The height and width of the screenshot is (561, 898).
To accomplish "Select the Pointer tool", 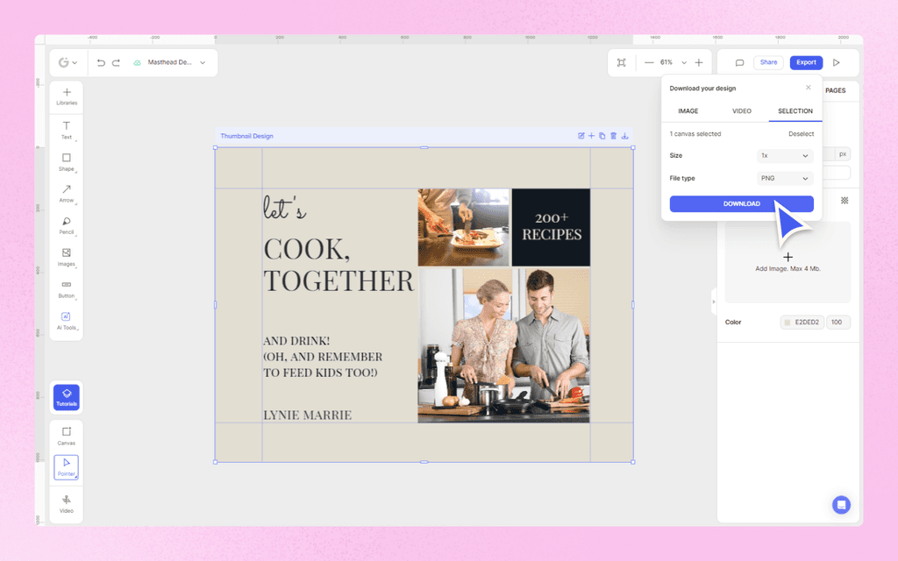I will [x=67, y=467].
